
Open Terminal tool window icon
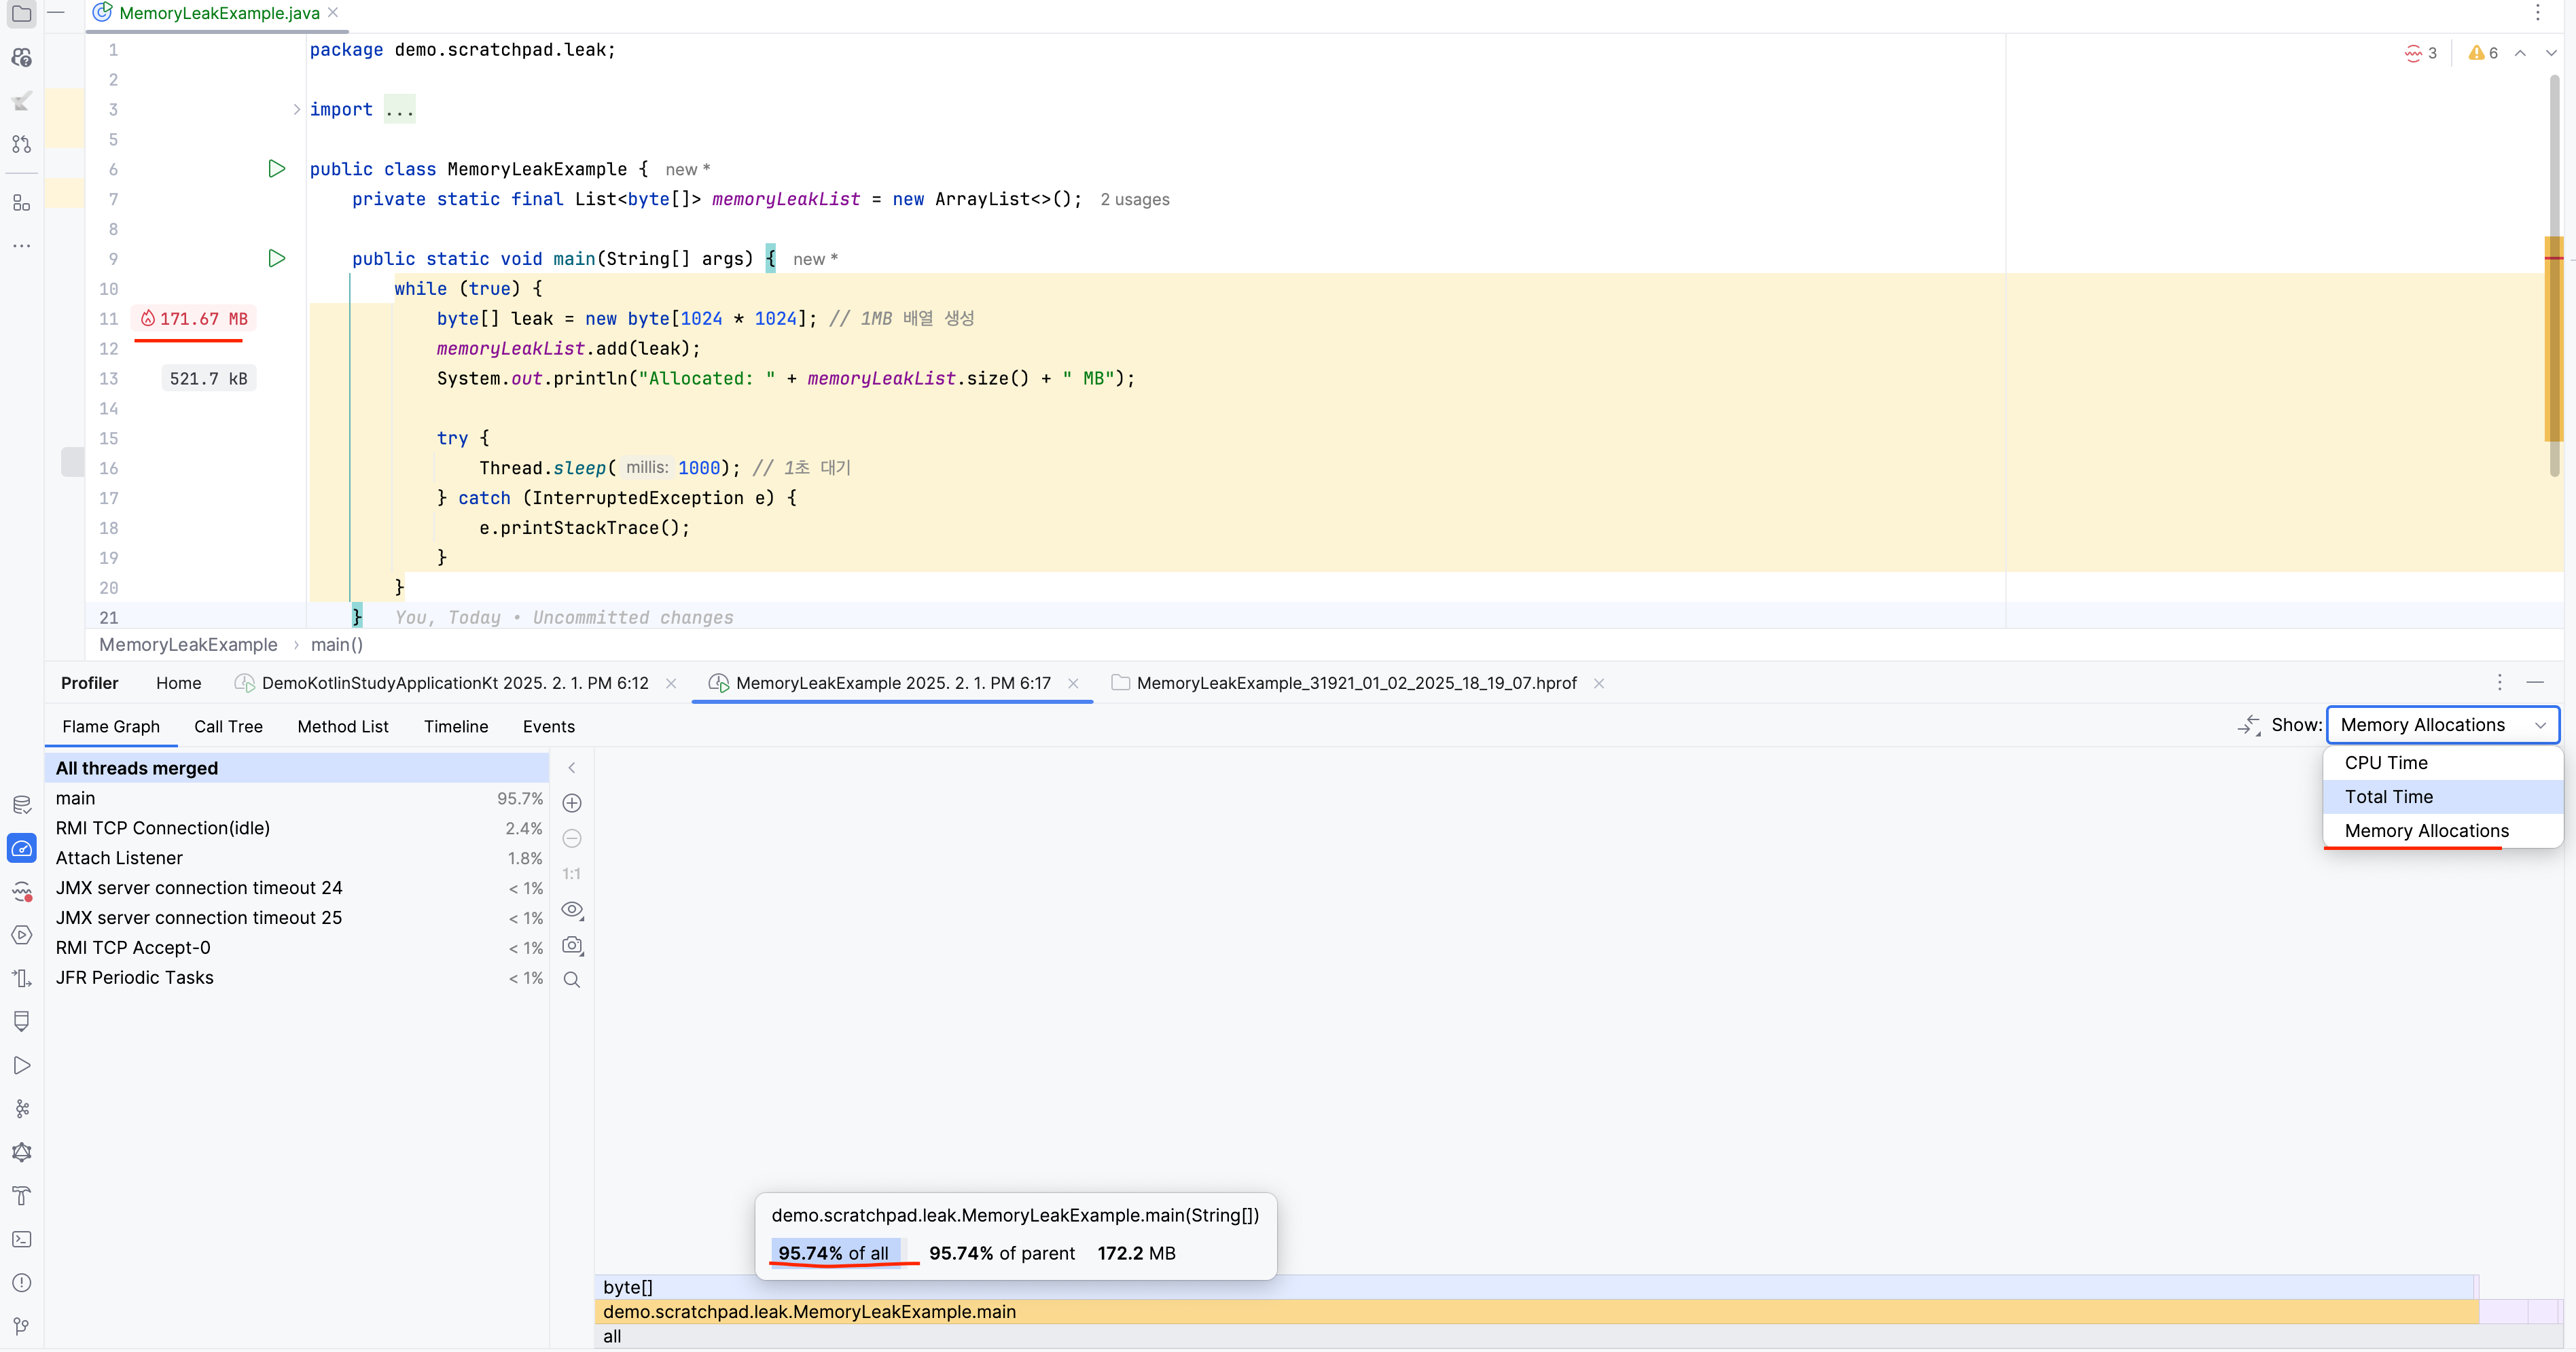pyautogui.click(x=21, y=1239)
